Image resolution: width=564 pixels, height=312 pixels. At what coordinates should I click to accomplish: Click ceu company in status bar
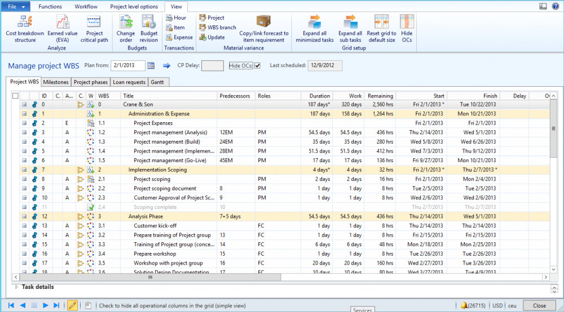[512, 306]
